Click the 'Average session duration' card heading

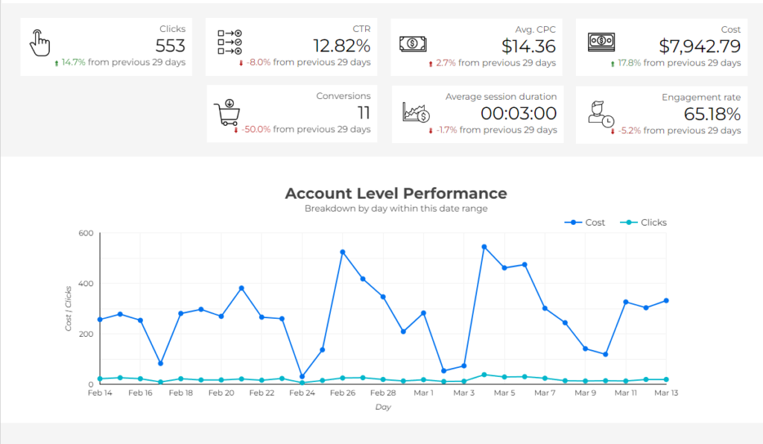501,97
